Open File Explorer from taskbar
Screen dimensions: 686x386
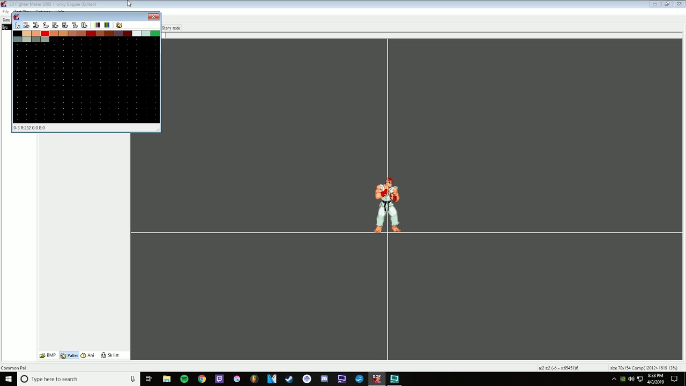pyautogui.click(x=167, y=379)
